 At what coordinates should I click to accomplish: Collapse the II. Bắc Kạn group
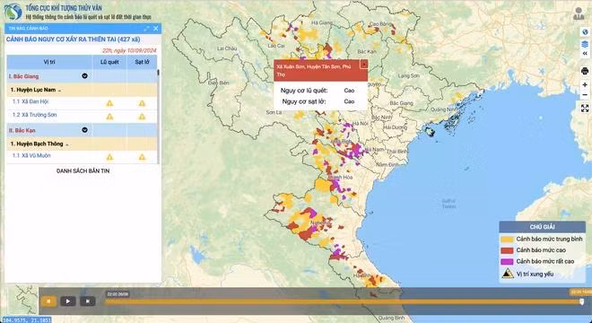84,130
